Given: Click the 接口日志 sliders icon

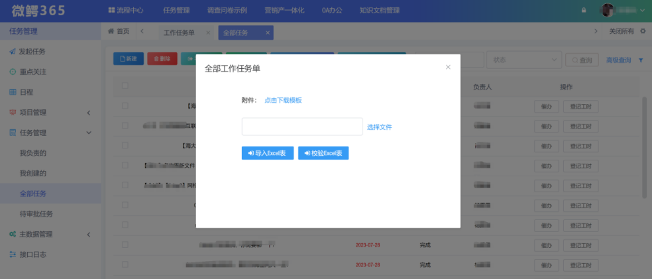Looking at the screenshot, I should pos(13,254).
